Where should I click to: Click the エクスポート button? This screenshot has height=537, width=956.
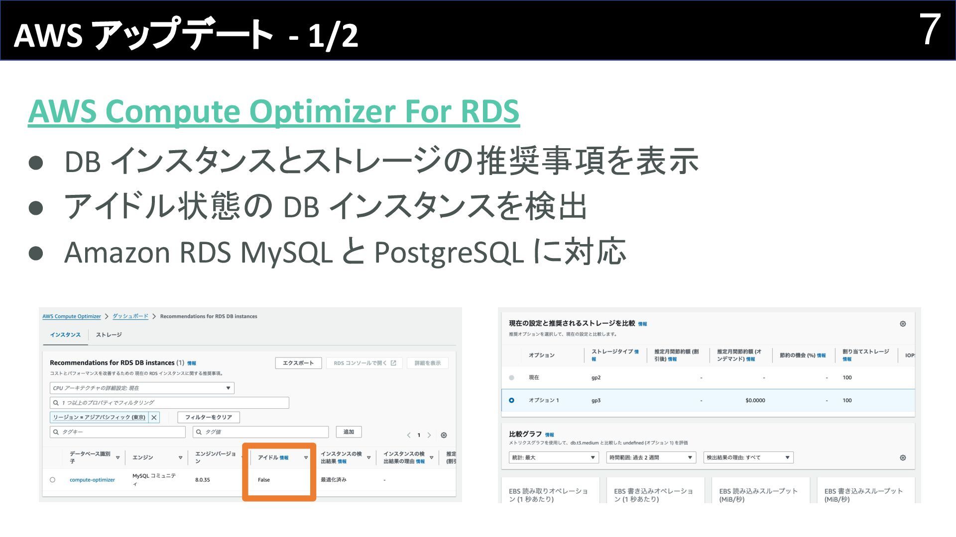click(298, 363)
